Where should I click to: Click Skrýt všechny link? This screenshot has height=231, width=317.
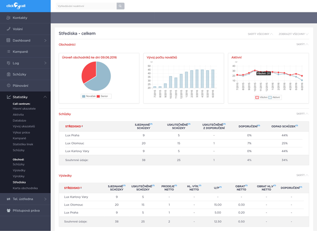260,34
